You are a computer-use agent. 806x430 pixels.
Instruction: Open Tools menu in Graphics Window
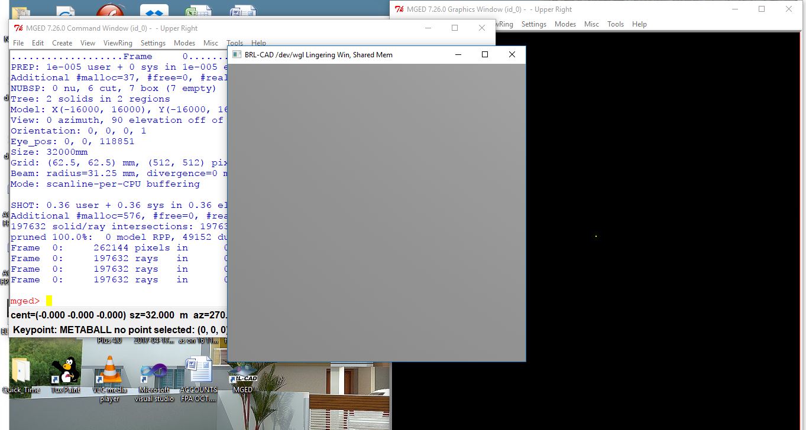616,24
